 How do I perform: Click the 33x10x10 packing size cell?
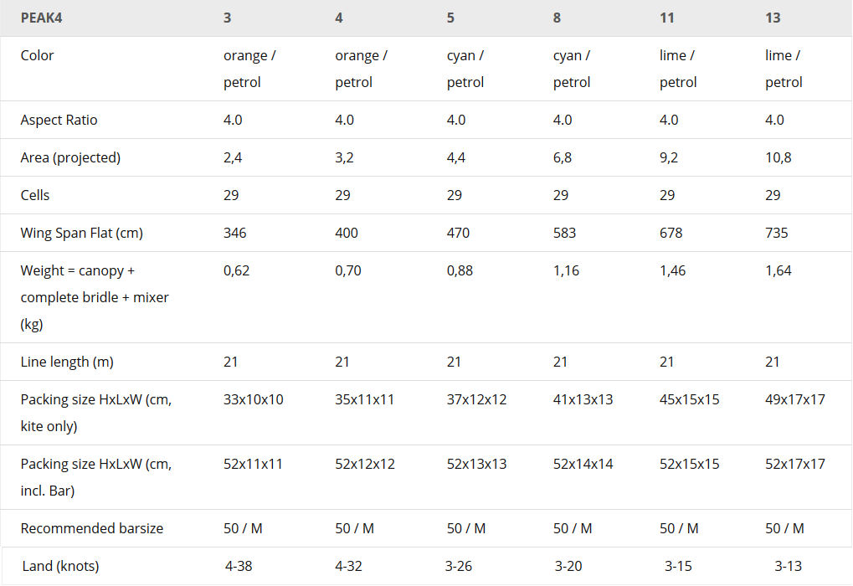coord(254,399)
